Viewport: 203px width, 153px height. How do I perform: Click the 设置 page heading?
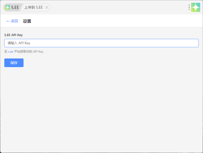coord(27,21)
